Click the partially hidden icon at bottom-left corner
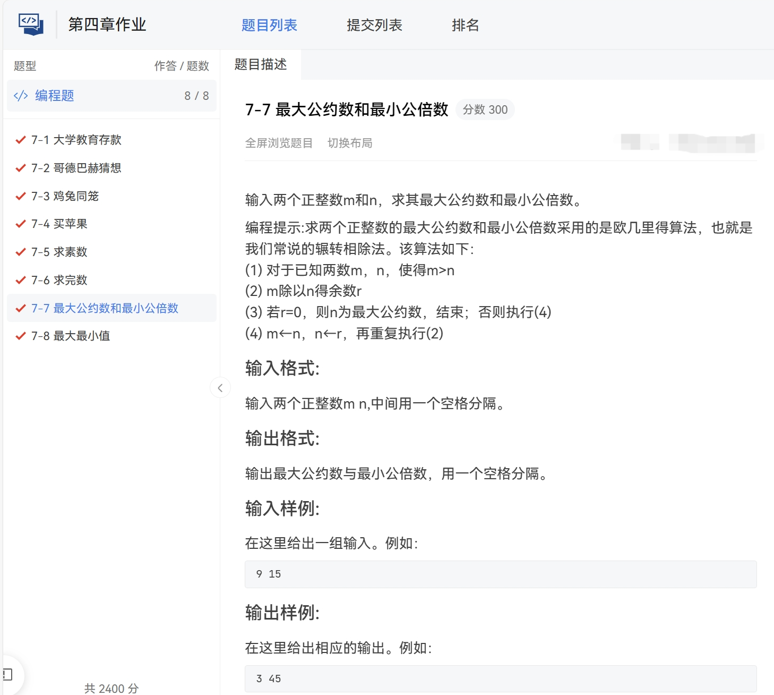This screenshot has width=774, height=695. click(7, 675)
